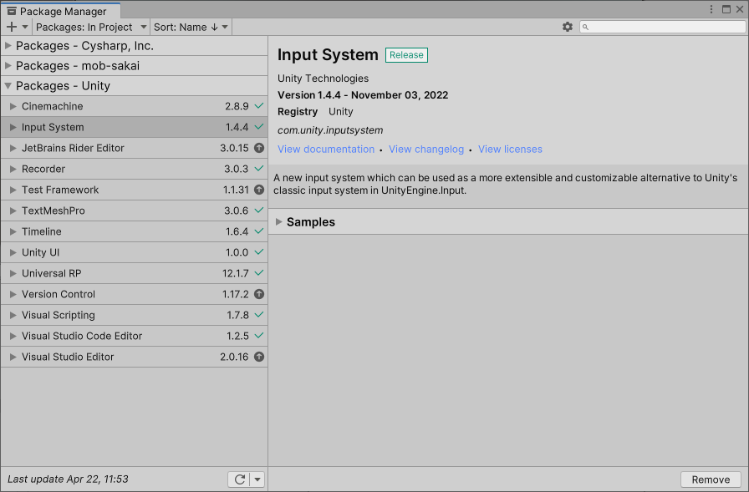Expand Visual Scripting versions arrow
This screenshot has height=492, width=749.
(13, 316)
